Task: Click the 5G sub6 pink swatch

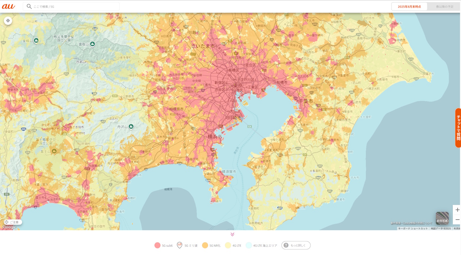Action: [157, 245]
